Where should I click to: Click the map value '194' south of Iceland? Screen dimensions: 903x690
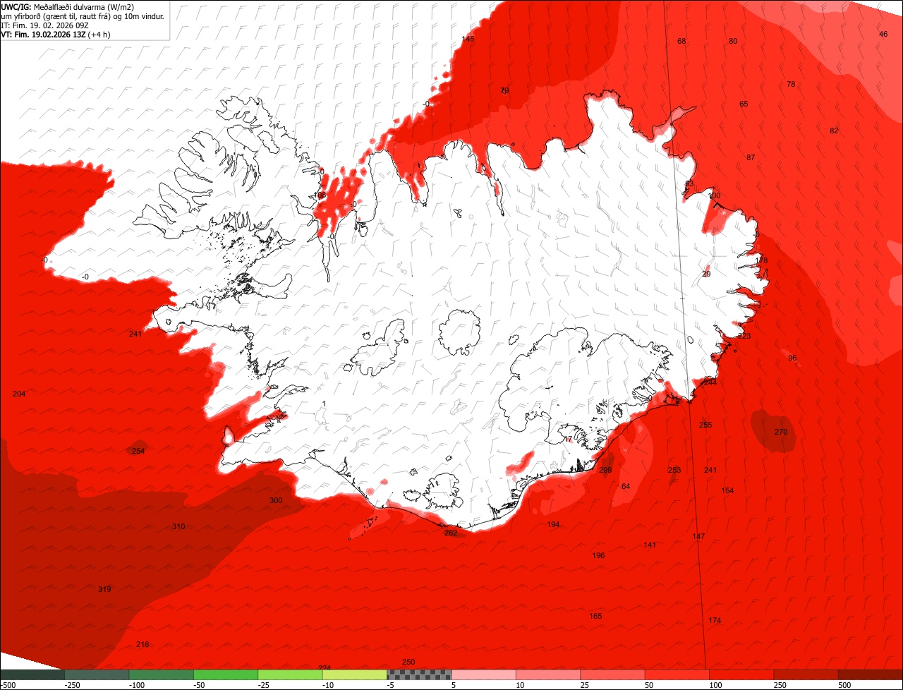(553, 524)
